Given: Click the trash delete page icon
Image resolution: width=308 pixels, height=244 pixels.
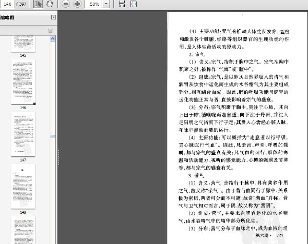Looking at the screenshot, I should (x=50, y=30).
